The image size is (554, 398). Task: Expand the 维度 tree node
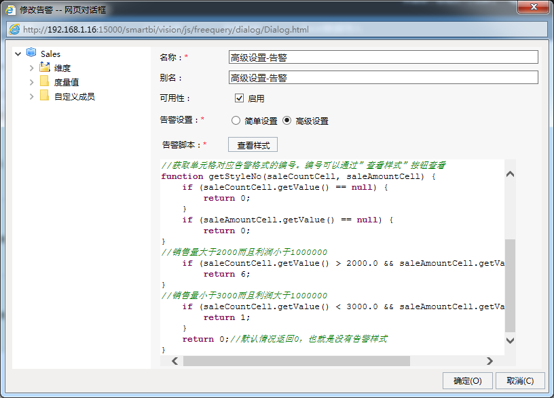31,68
